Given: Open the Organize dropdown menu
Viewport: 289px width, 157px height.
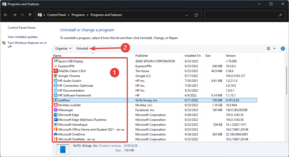Looking at the screenshot, I should point(63,48).
